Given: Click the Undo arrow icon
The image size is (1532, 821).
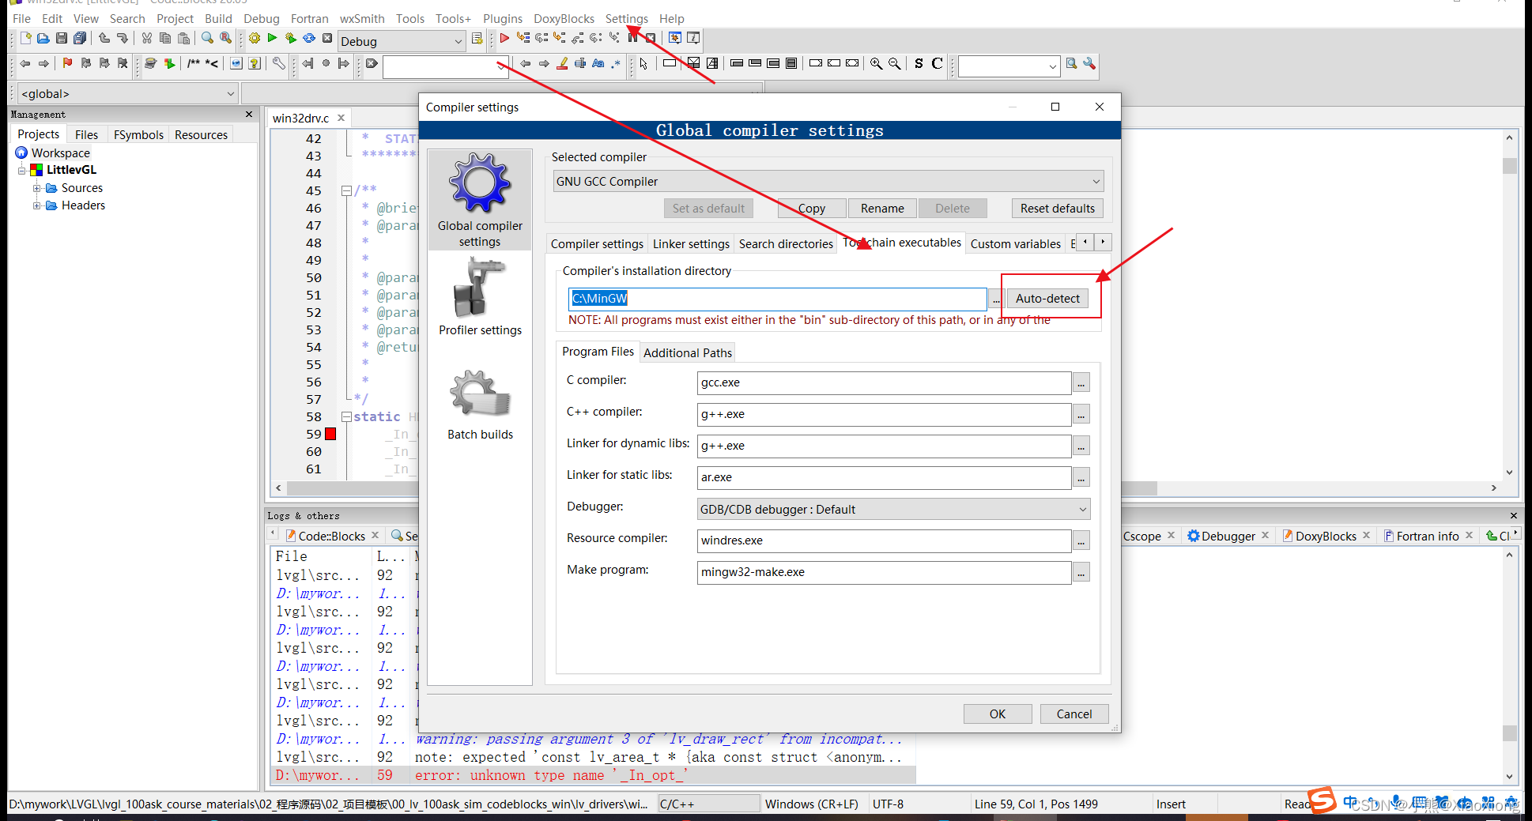Looking at the screenshot, I should [x=104, y=38].
